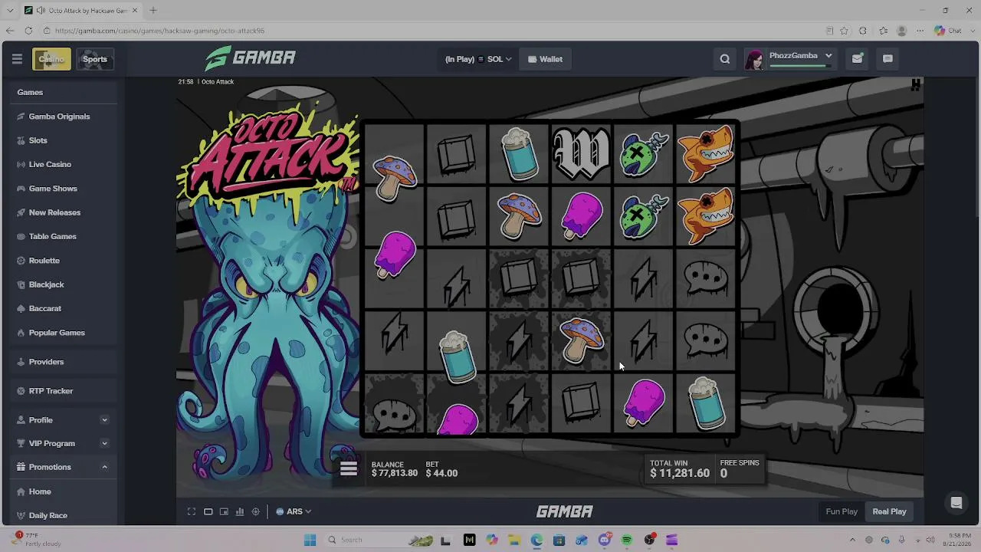Open the Wallet
This screenshot has width=981, height=552.
pyautogui.click(x=545, y=59)
